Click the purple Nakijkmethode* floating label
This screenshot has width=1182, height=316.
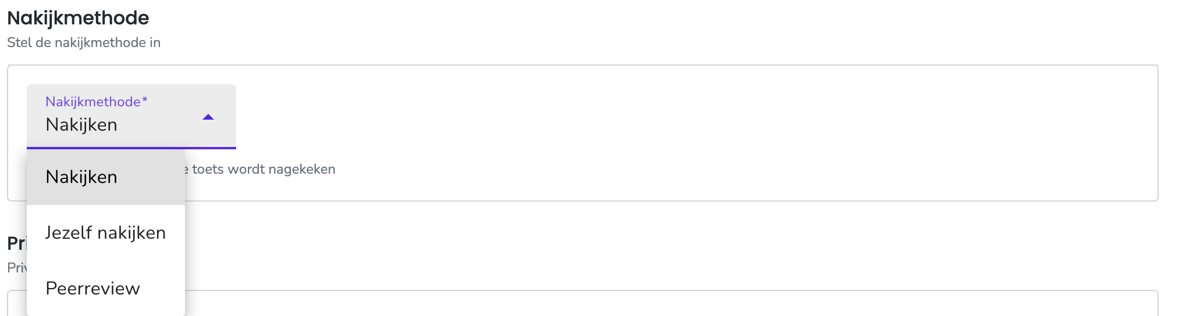(97, 102)
